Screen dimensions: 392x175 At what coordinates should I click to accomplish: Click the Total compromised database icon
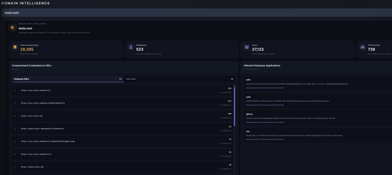(15, 47)
